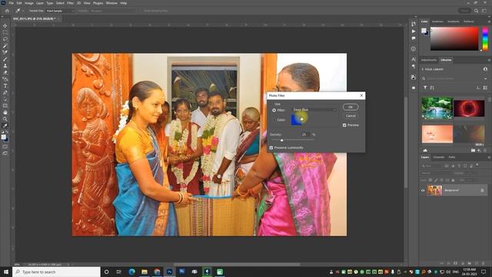Open the Layers panel options menu
This screenshot has width=492, height=277.
tap(489, 157)
